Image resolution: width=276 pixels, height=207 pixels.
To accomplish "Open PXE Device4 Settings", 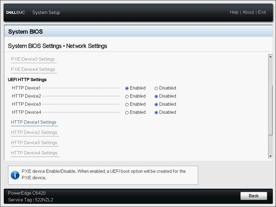I will point(33,70).
